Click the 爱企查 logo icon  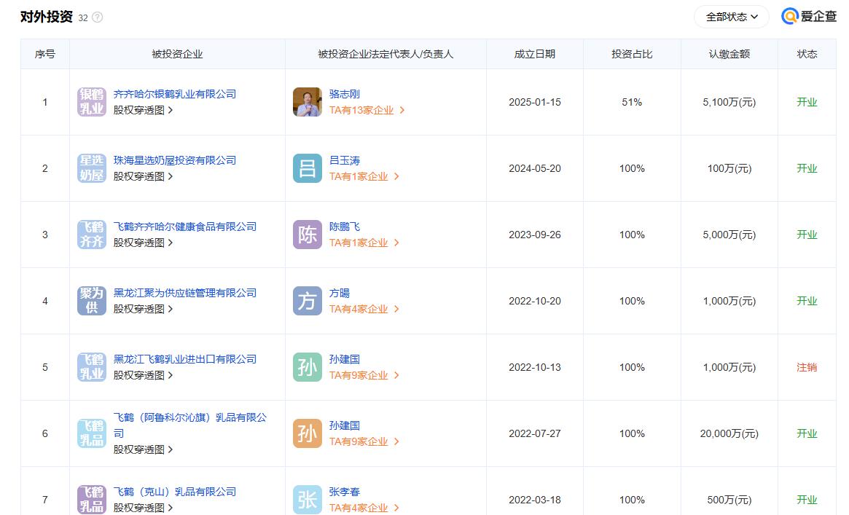click(789, 17)
